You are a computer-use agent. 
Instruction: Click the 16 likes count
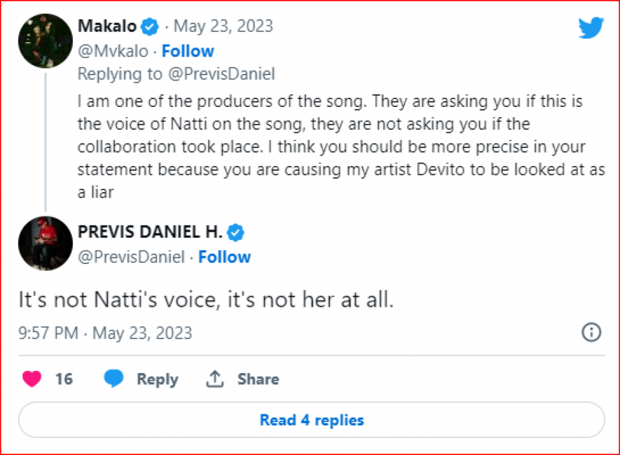(x=63, y=378)
